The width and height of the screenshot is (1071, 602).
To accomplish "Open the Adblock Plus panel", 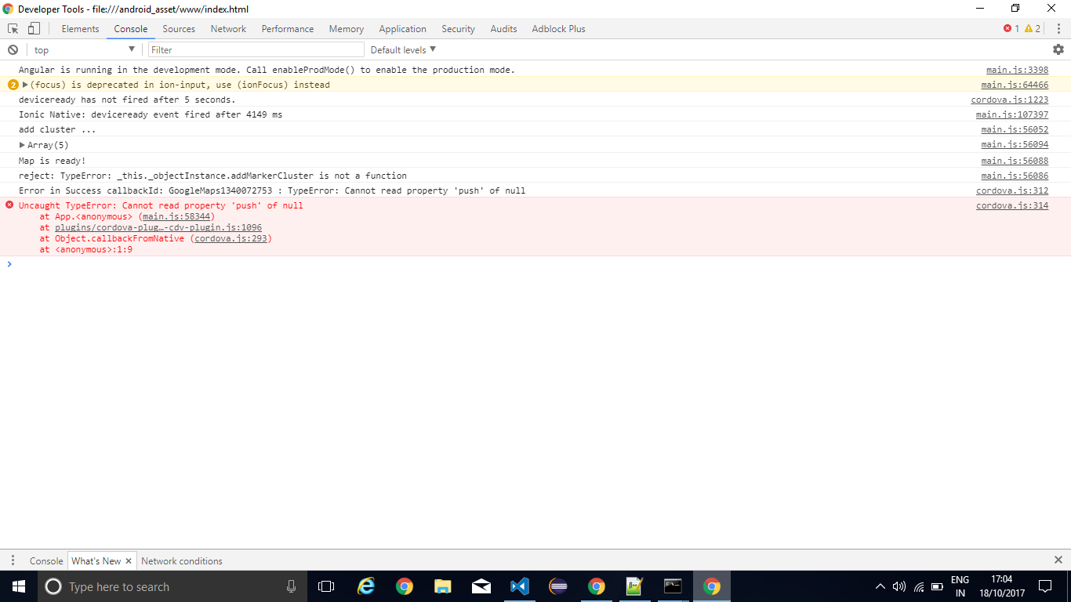I will tap(558, 29).
